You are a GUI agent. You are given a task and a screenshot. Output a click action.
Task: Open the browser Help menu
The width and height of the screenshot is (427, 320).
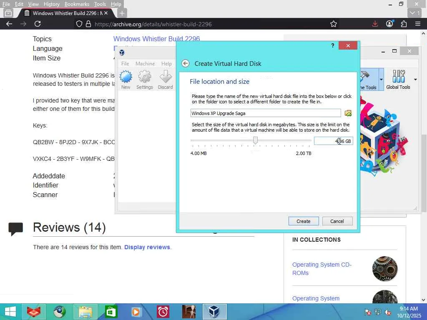[116, 4]
